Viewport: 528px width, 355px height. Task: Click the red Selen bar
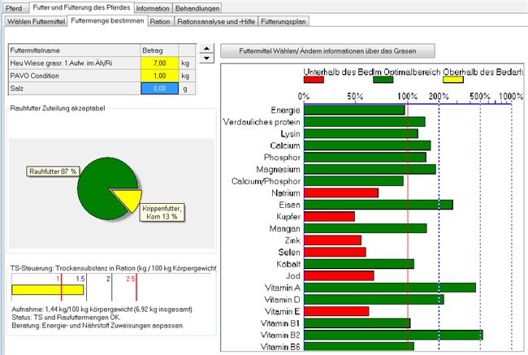pyautogui.click(x=335, y=253)
